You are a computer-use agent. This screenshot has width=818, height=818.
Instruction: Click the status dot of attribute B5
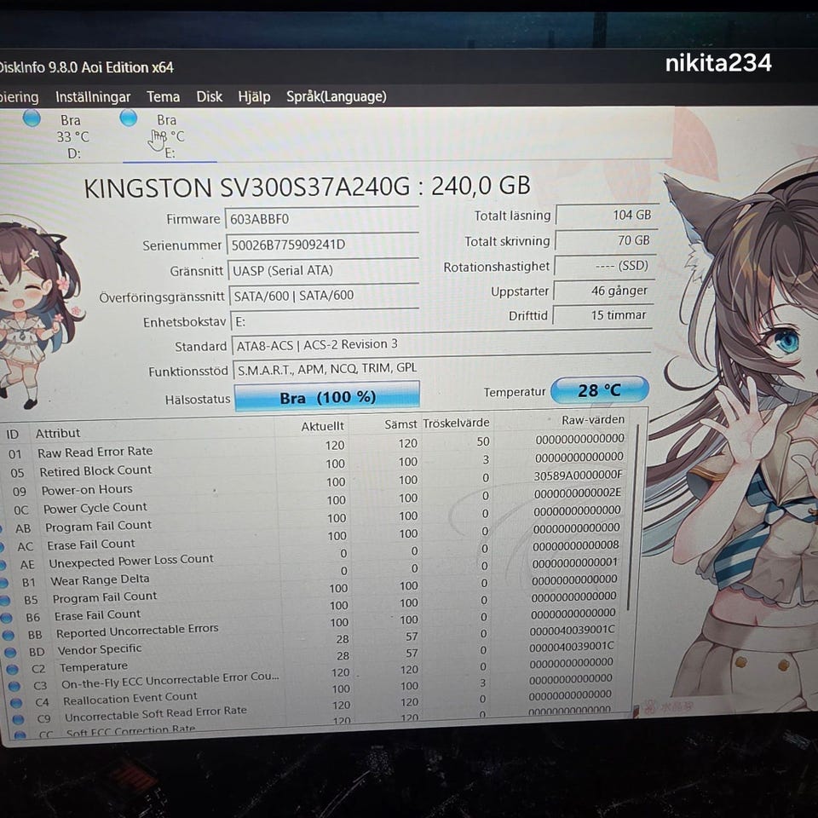5,601
